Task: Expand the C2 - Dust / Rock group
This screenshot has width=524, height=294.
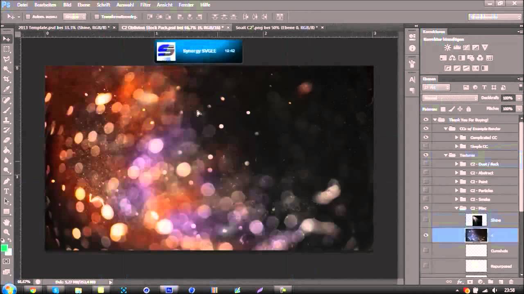Action: coord(457,164)
